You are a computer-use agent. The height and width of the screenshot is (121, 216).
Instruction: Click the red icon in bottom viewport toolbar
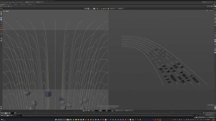pyautogui.click(x=85, y=111)
